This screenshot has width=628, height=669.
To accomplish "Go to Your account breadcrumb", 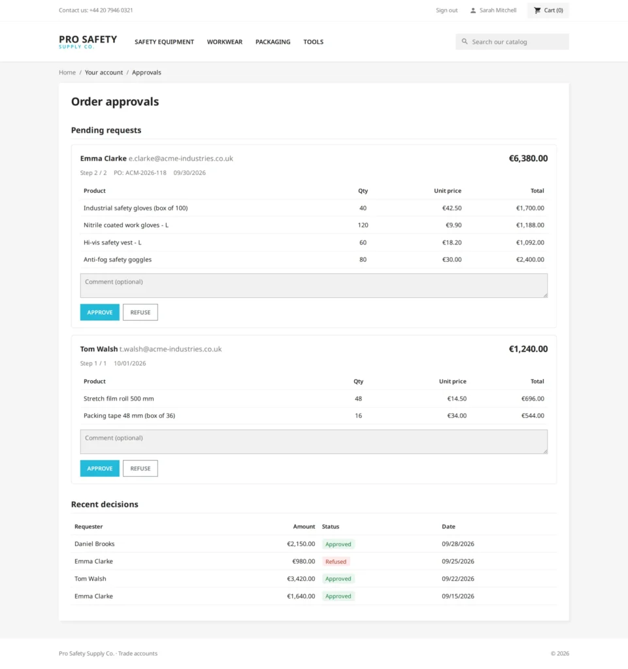I will pyautogui.click(x=104, y=73).
